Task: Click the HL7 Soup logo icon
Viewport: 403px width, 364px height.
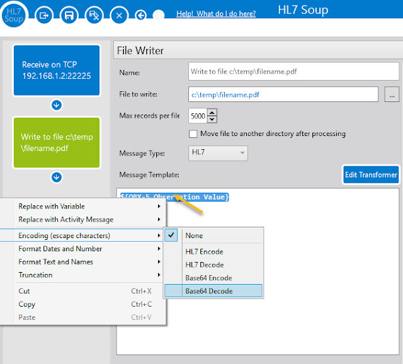Action: point(14,13)
